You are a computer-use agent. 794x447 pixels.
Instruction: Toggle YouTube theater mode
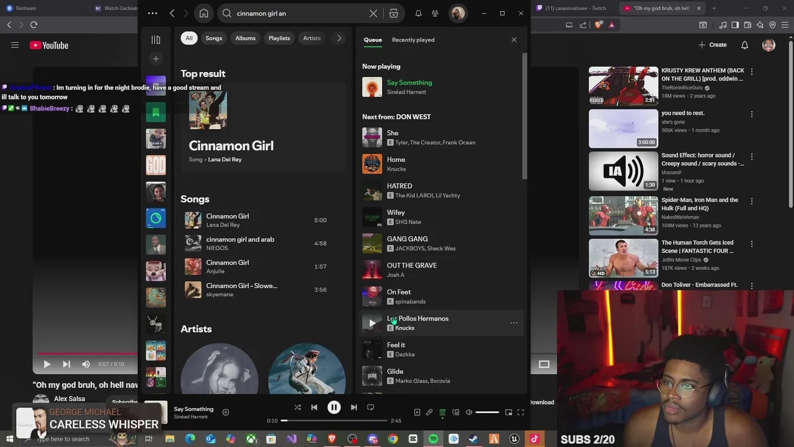[544, 364]
